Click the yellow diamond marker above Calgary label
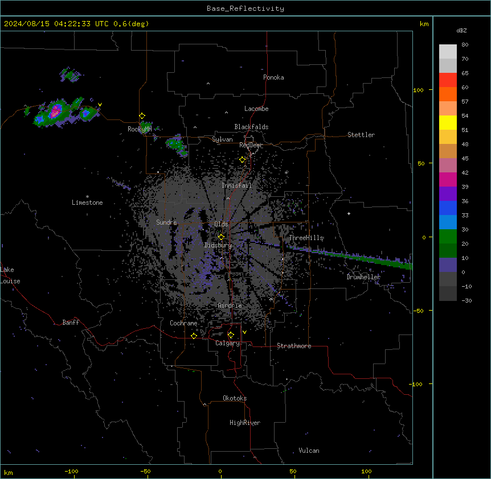Viewport: 491px width, 479px height. pyautogui.click(x=231, y=335)
